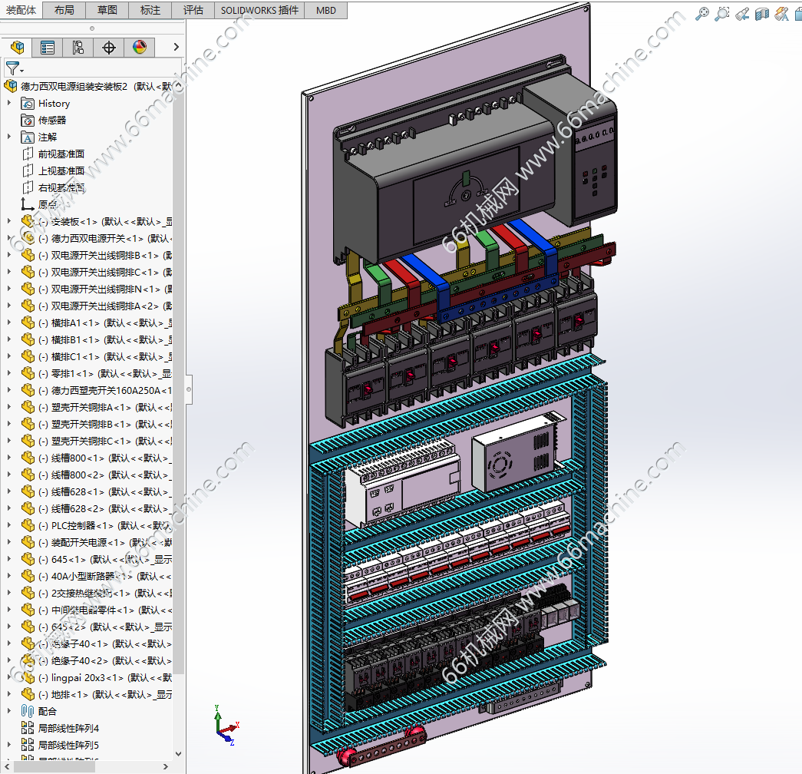Expand the History folder

[9, 104]
